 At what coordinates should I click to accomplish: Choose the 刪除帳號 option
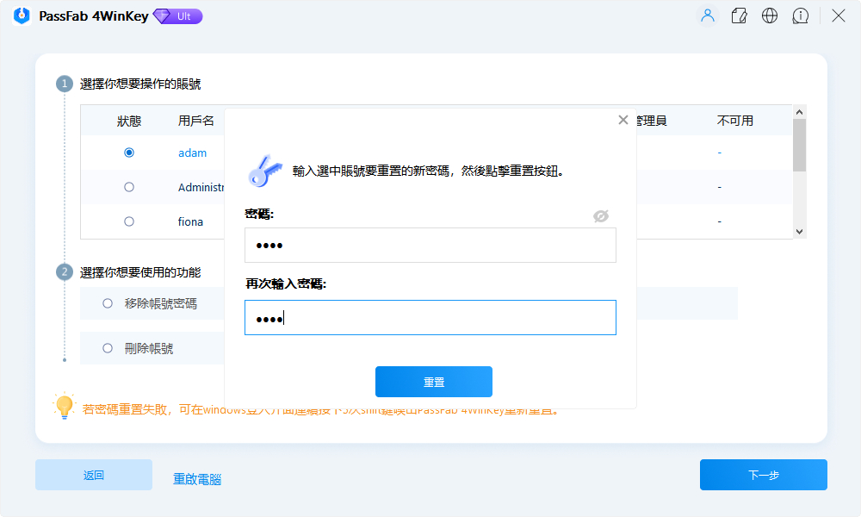pyautogui.click(x=108, y=348)
